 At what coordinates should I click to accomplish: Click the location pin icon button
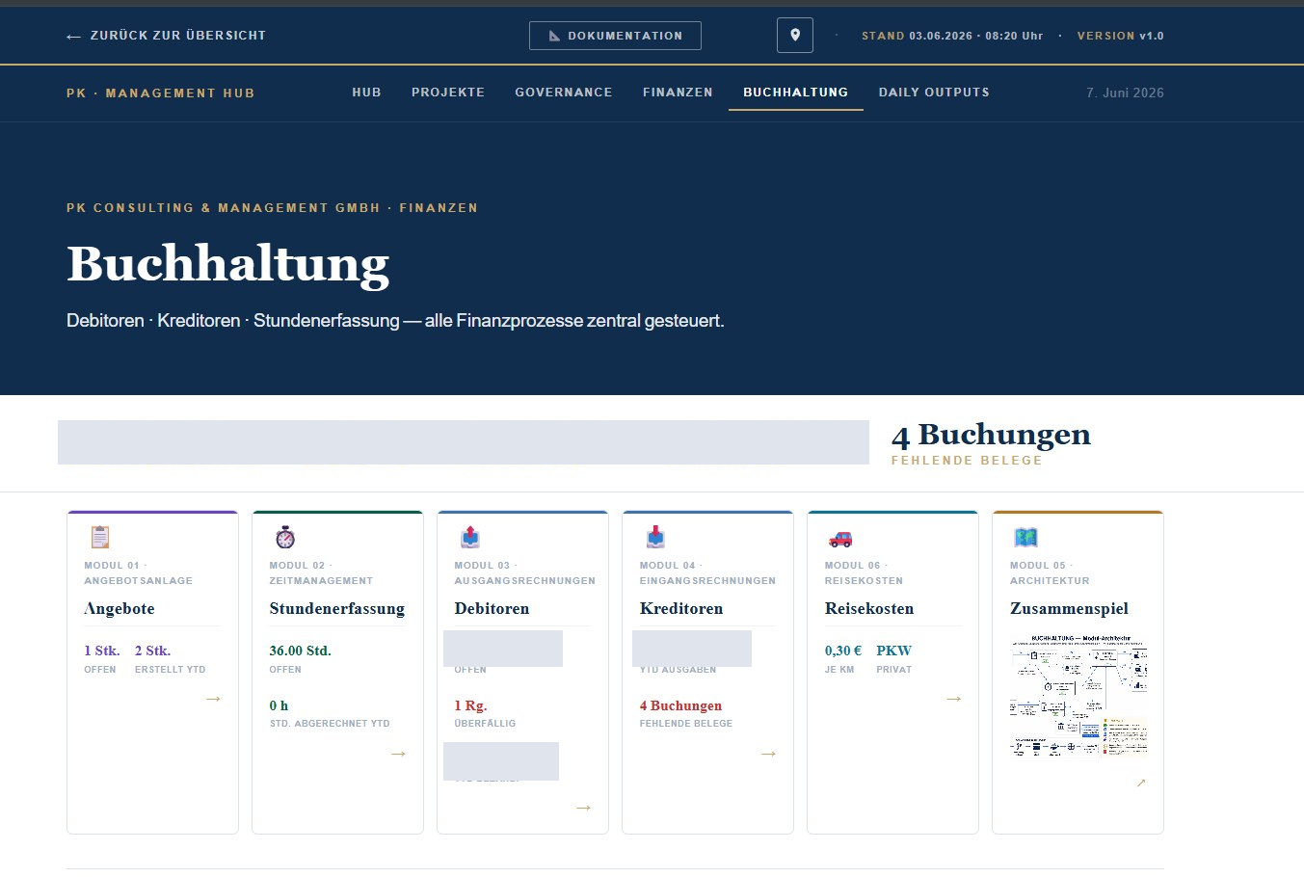[x=795, y=36]
